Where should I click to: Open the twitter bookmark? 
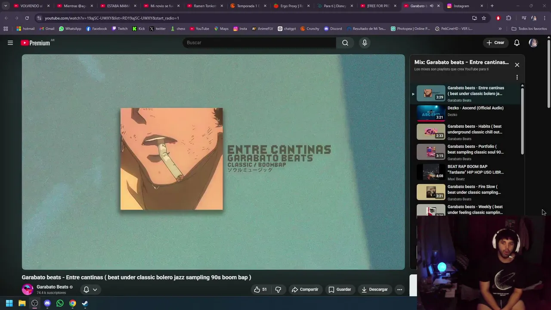(158, 29)
